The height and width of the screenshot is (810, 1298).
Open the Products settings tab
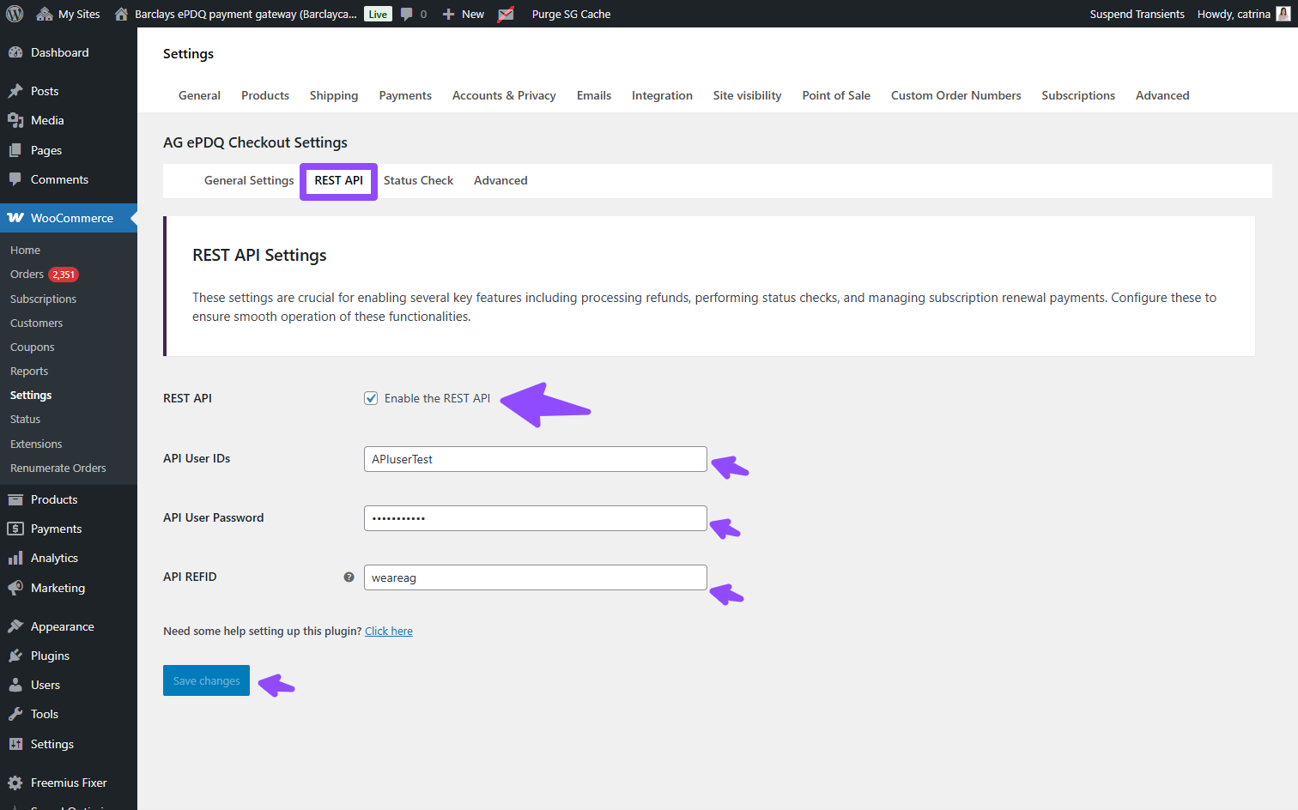coord(265,95)
